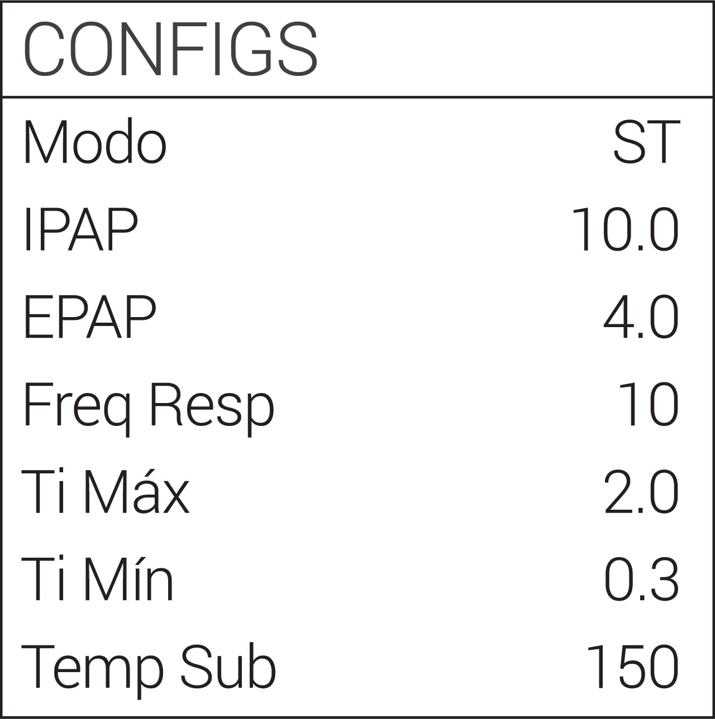Screen dimensions: 715x719
Task: Click blank space between IPAP and 10.0
Action: (x=352, y=229)
